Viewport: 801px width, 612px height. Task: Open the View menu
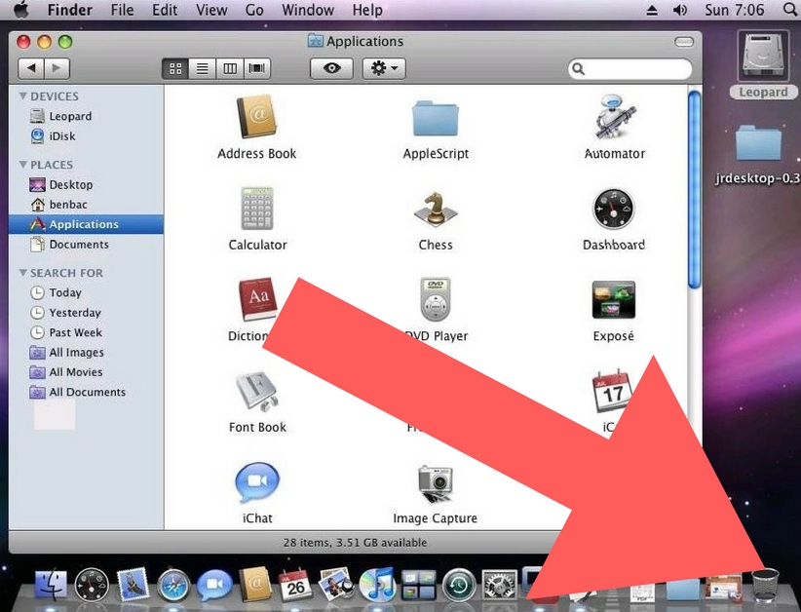click(212, 10)
